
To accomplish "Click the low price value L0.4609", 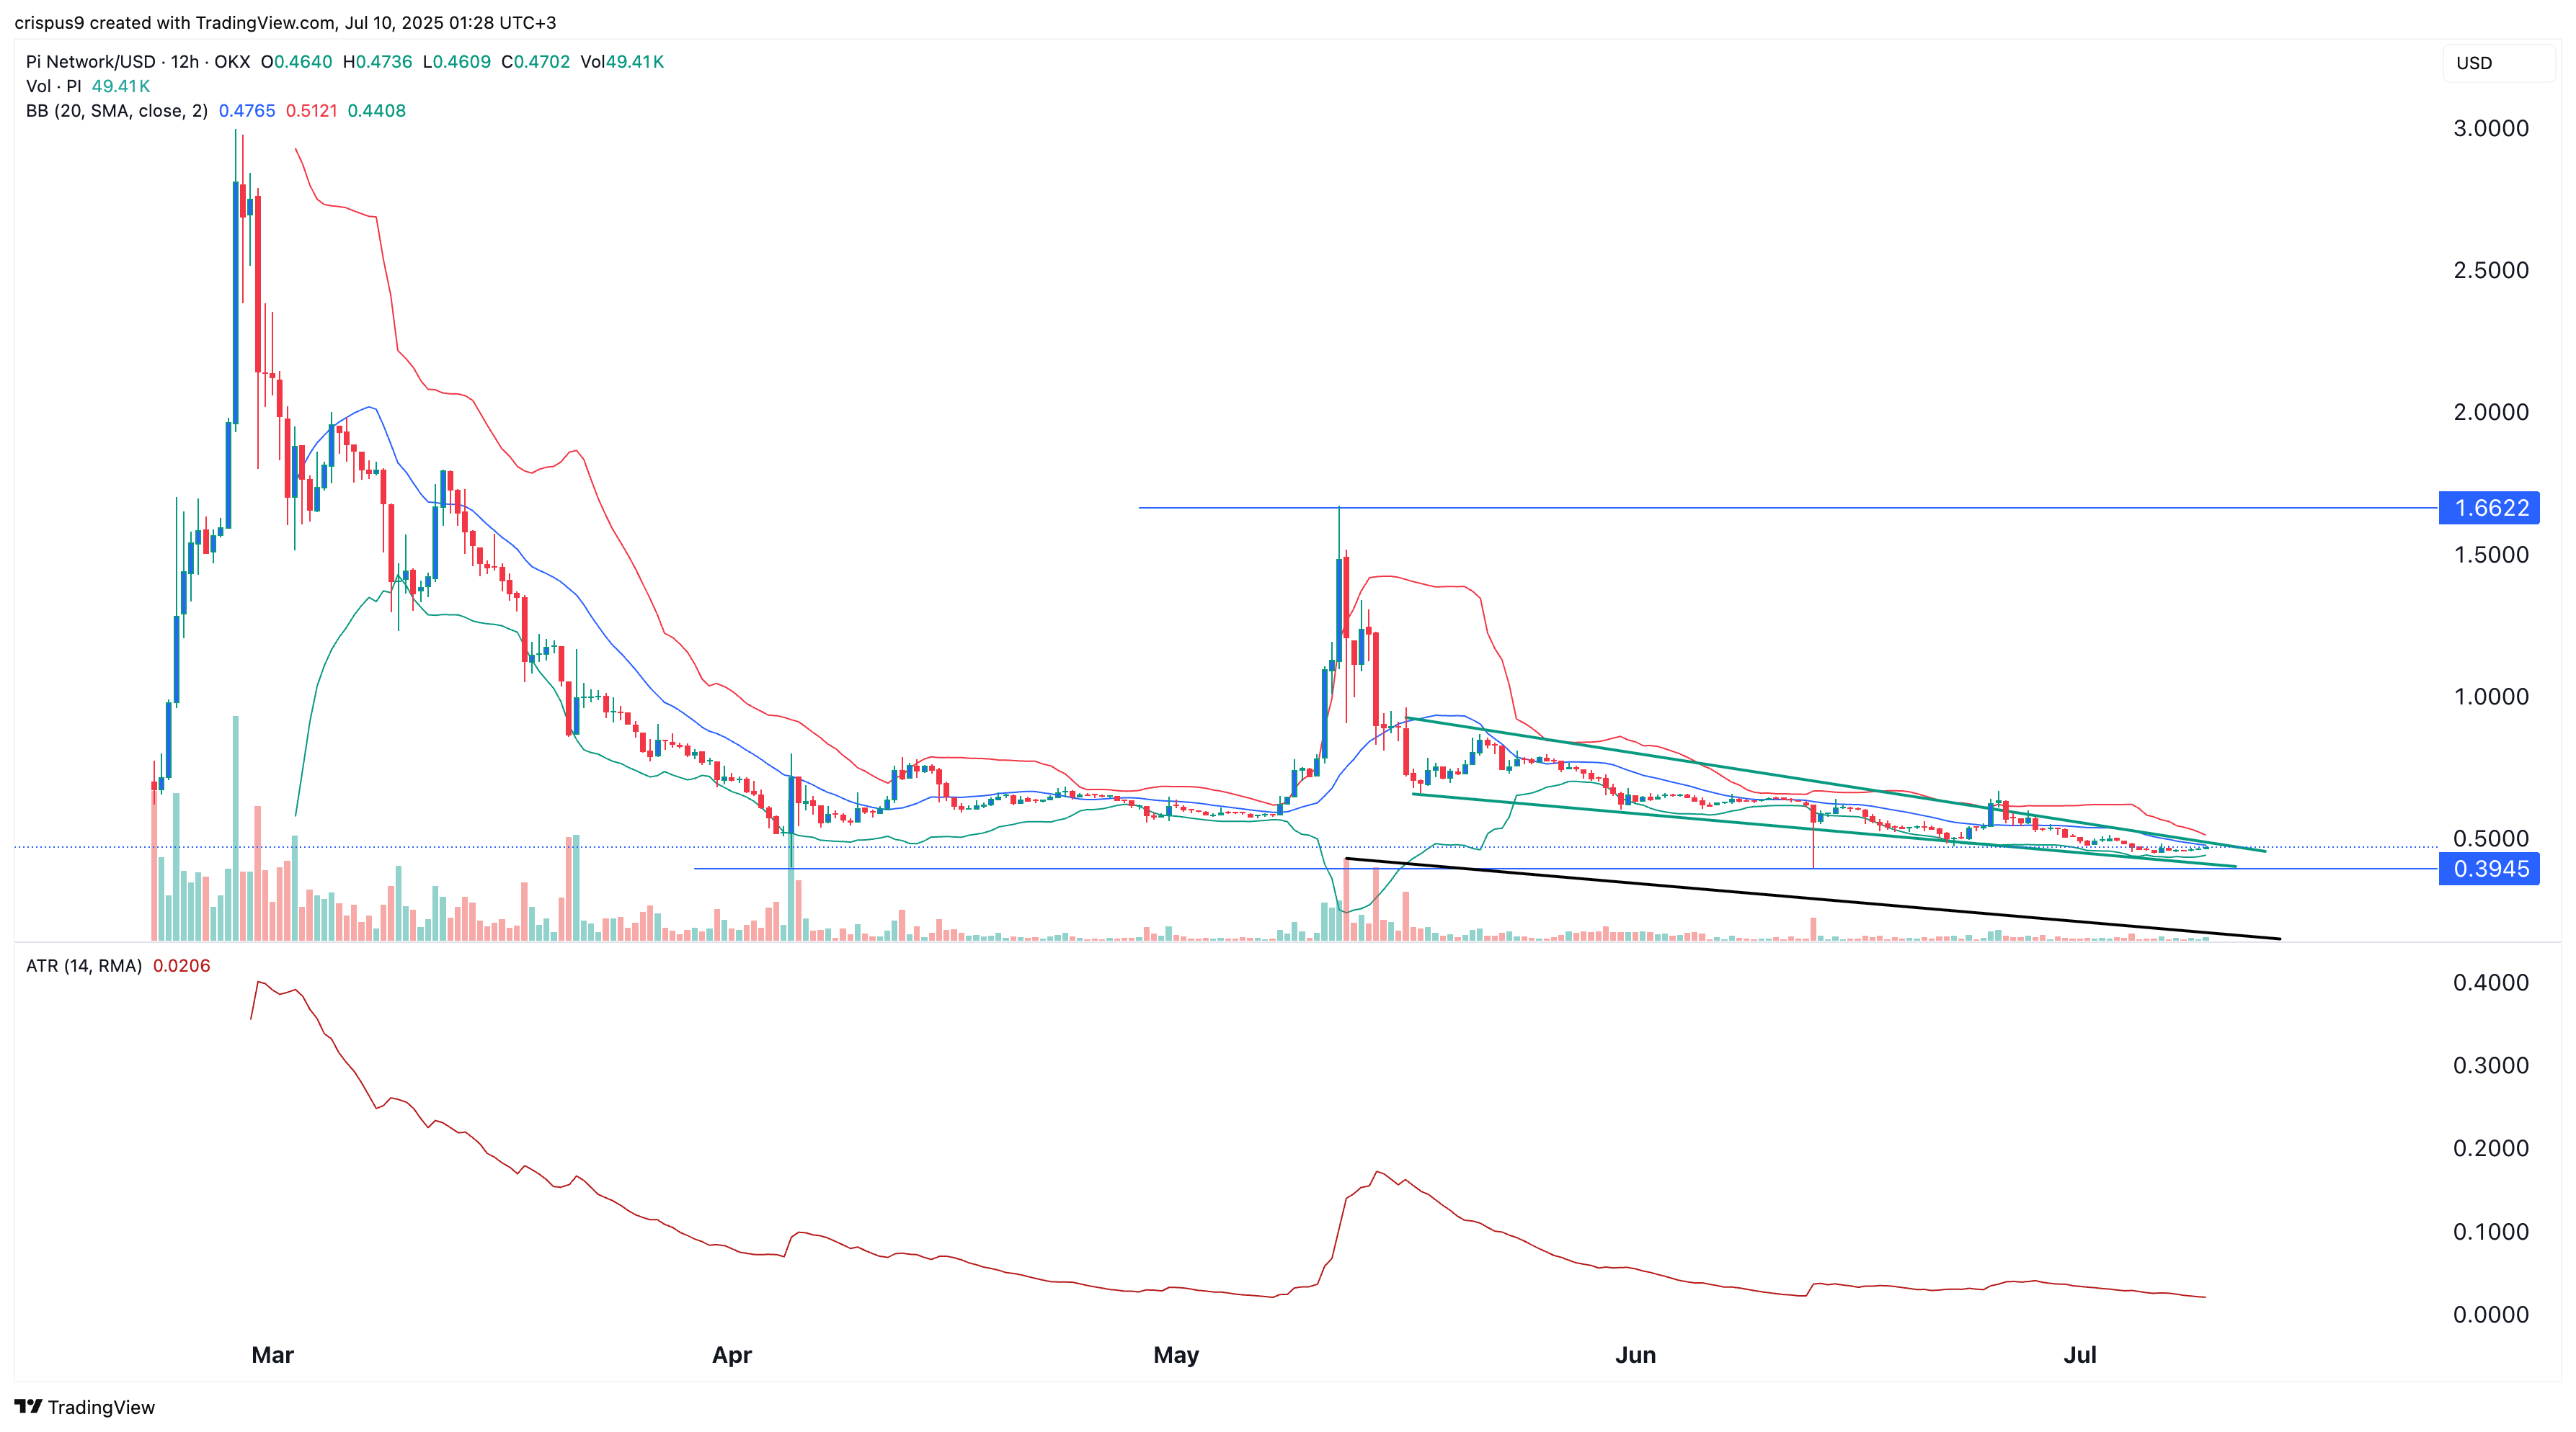I will [x=457, y=62].
